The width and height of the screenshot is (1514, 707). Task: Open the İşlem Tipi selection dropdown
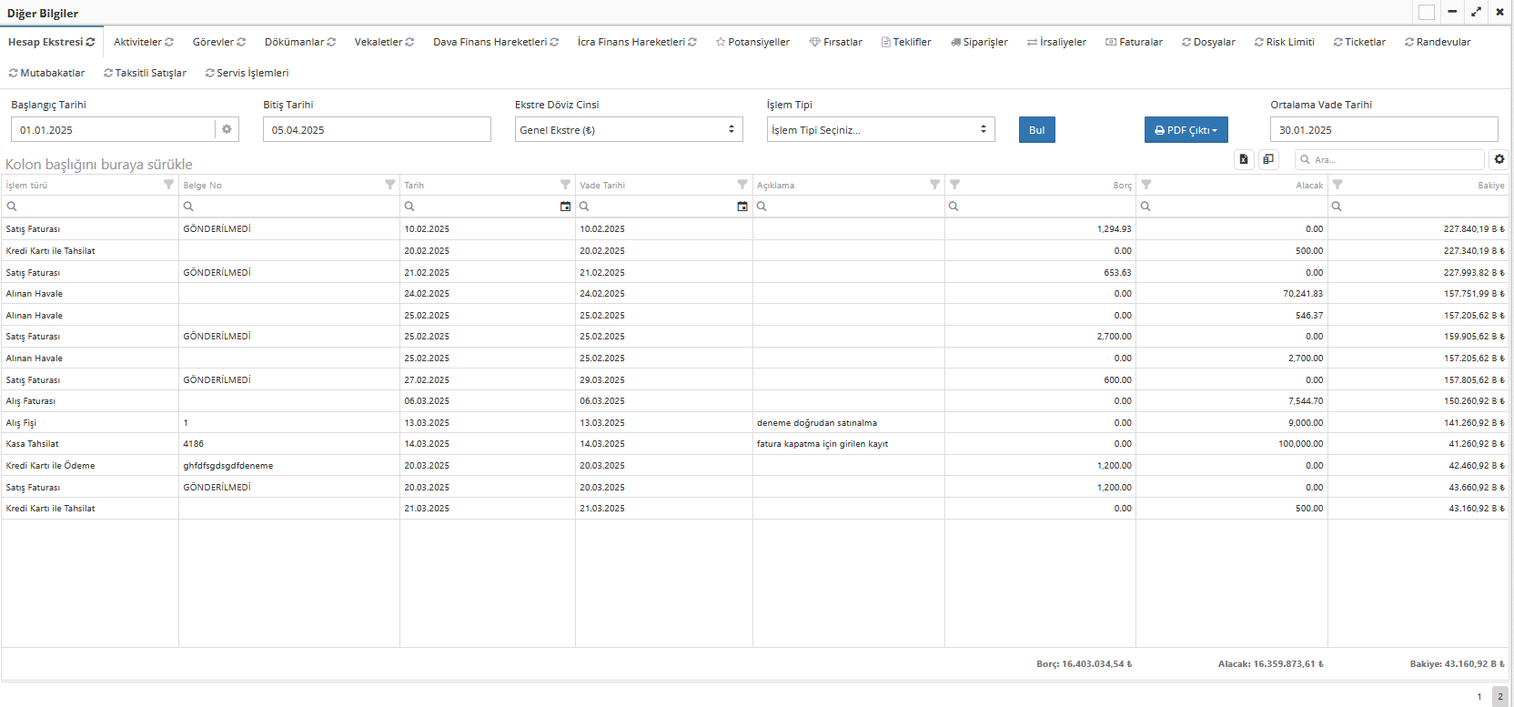(880, 130)
